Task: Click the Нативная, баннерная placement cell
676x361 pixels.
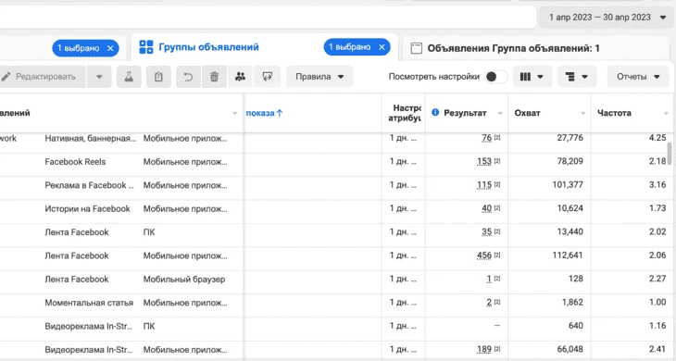Action: [90, 138]
